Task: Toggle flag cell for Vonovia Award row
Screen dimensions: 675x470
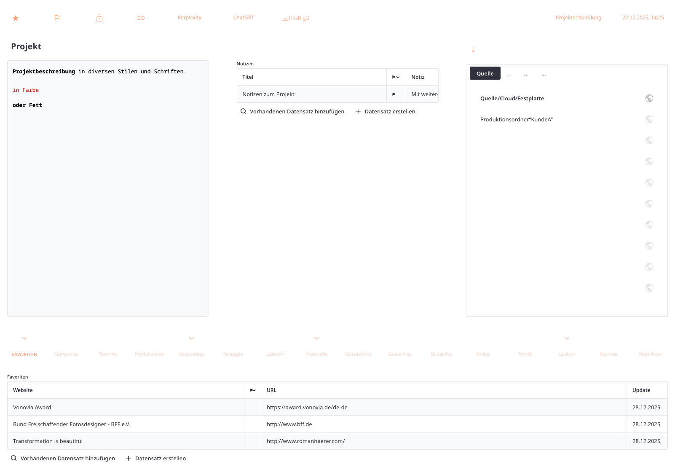Action: click(x=252, y=407)
